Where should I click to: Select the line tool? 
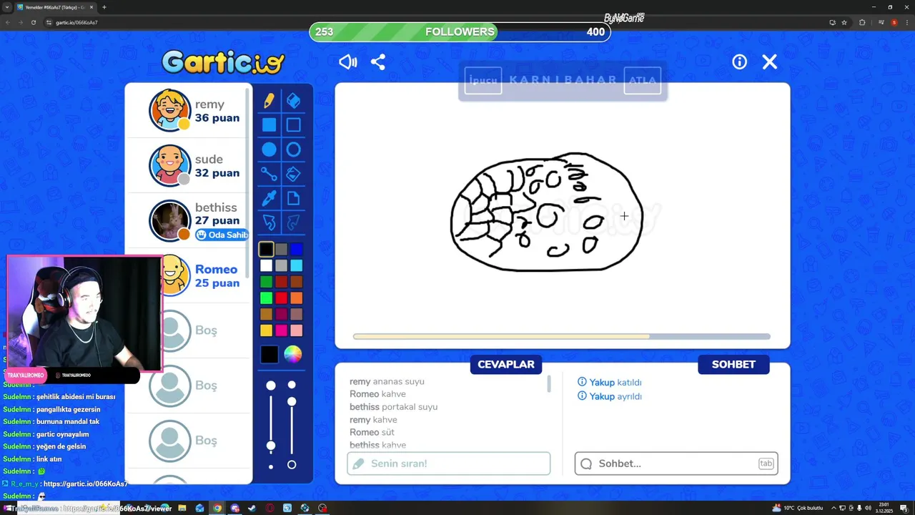tap(269, 174)
